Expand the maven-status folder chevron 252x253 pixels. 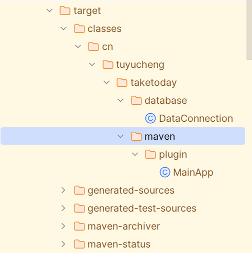pos(63,244)
